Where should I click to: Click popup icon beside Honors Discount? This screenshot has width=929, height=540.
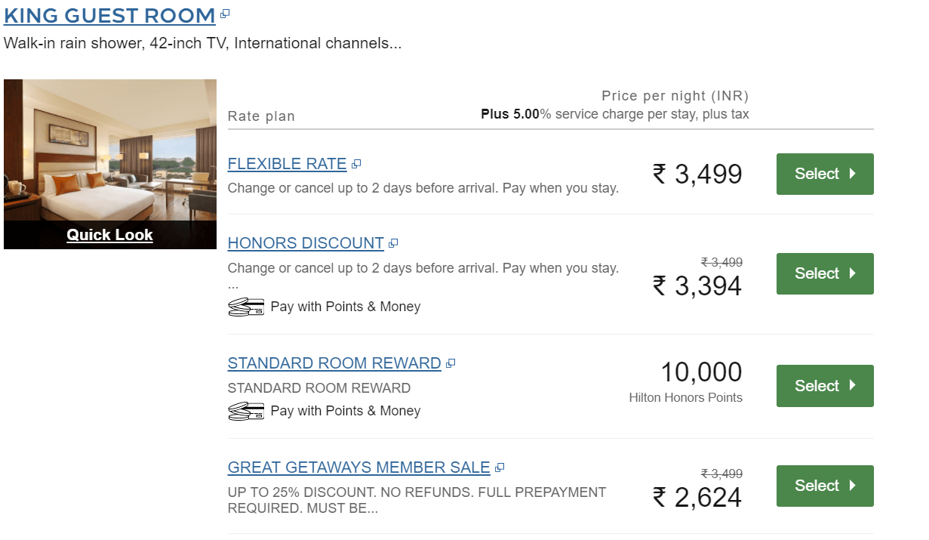[x=393, y=243]
